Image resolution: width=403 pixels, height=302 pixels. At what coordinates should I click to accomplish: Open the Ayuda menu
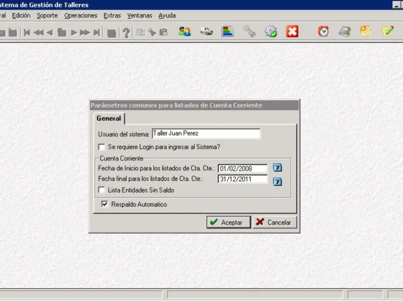[167, 16]
